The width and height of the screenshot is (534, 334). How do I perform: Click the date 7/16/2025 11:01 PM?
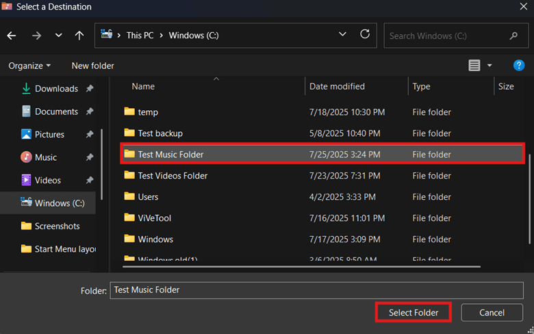[347, 218]
